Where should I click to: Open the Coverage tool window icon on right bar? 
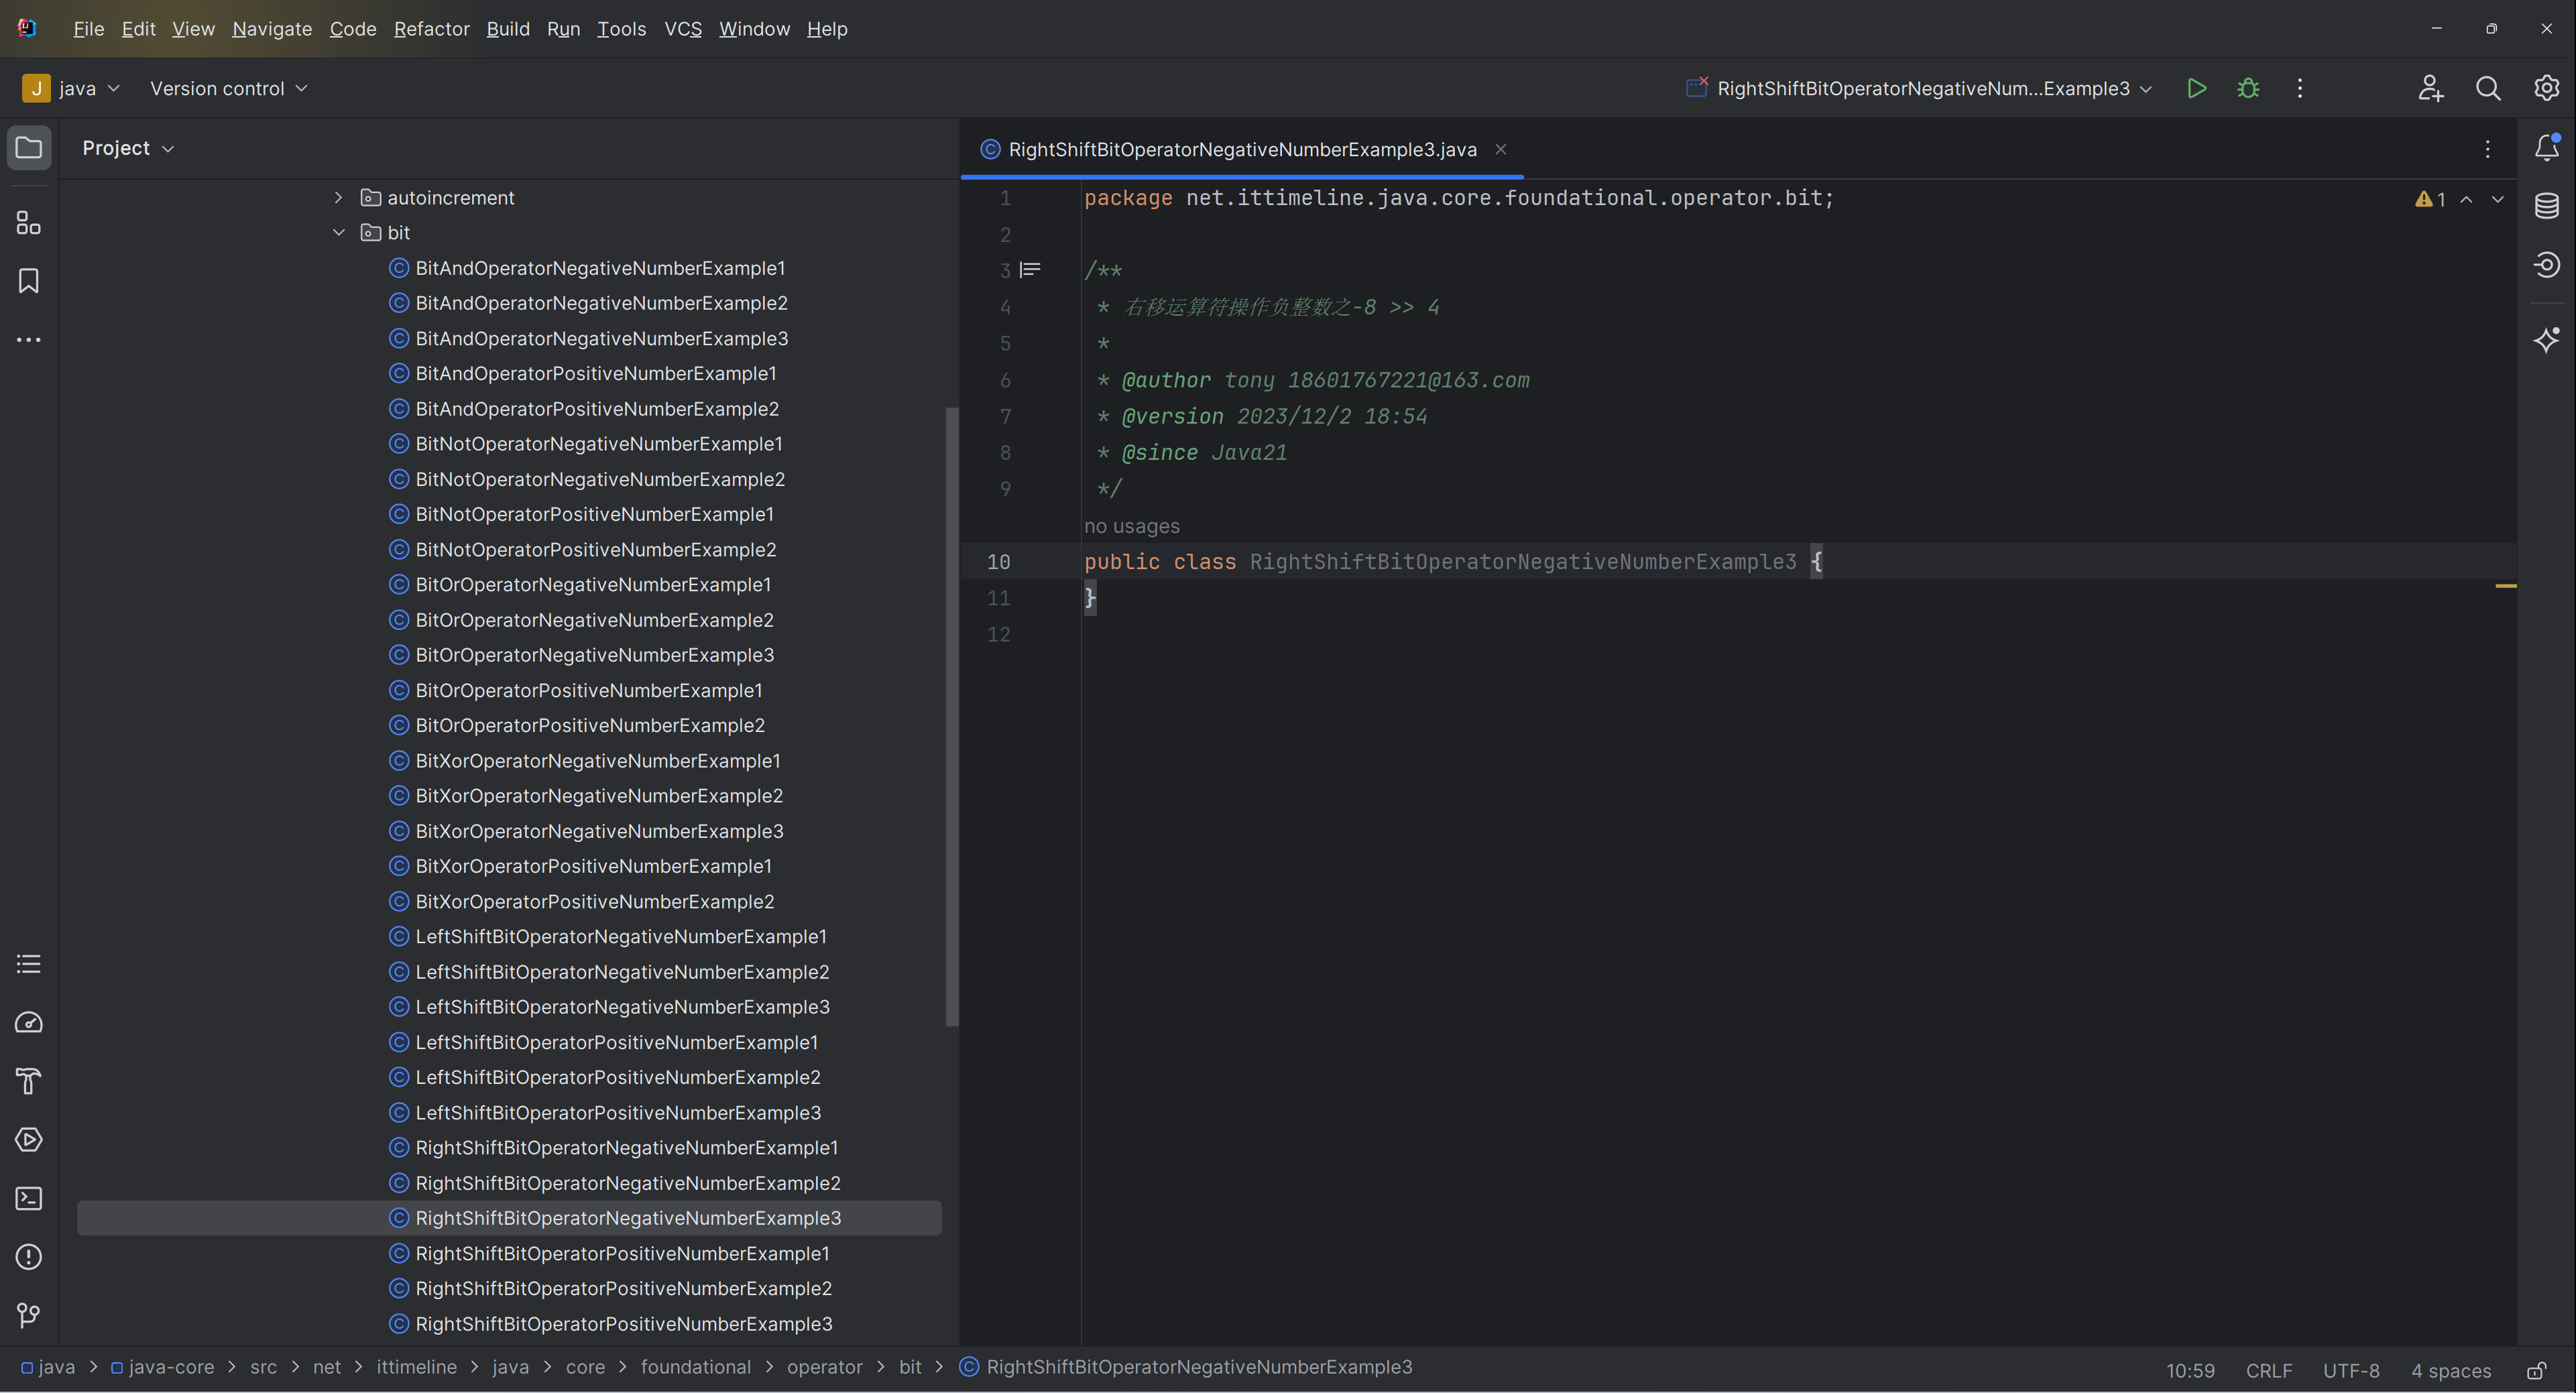[x=2546, y=265]
